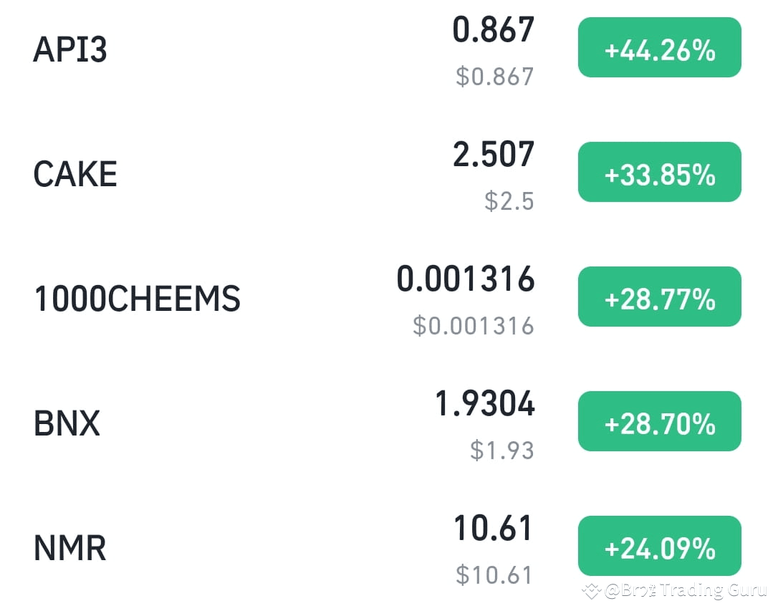This screenshot has height=606, width=773.
Task: Select the BNX ticker label
Action: (67, 422)
